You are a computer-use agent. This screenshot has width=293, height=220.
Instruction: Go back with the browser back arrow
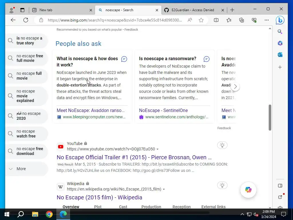pos(13,20)
